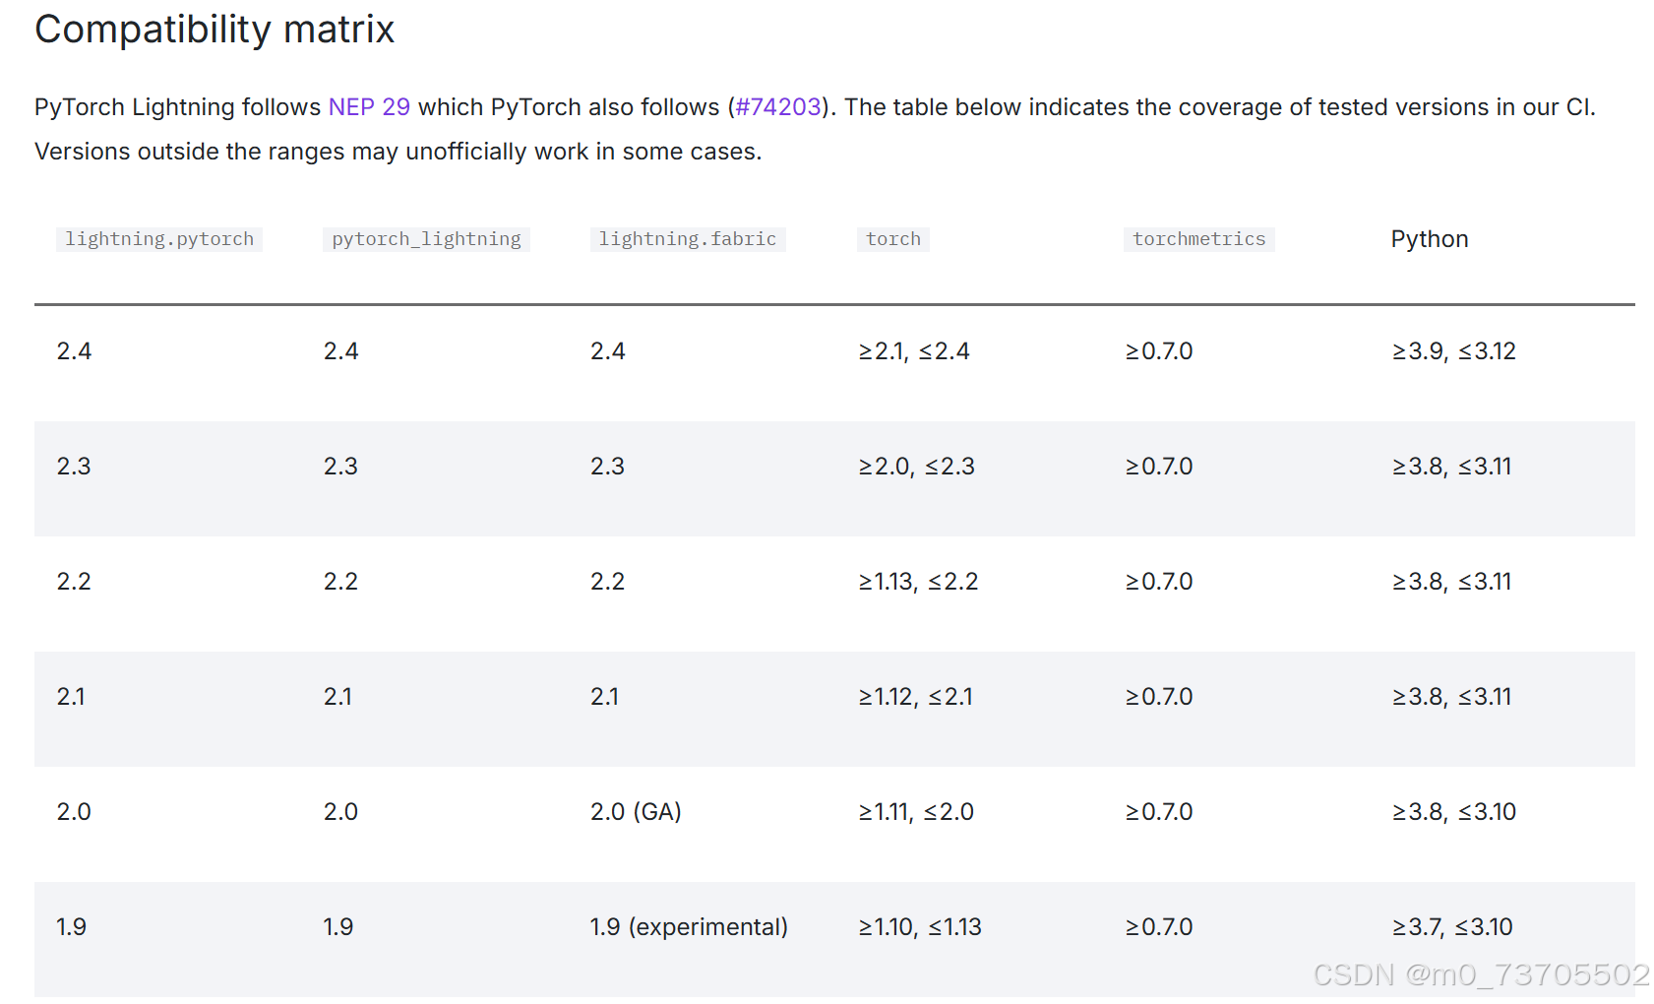Click Python "≥3.8, ≤3.11" in the 2.1 row
1654x1004 pixels.
point(1451,697)
